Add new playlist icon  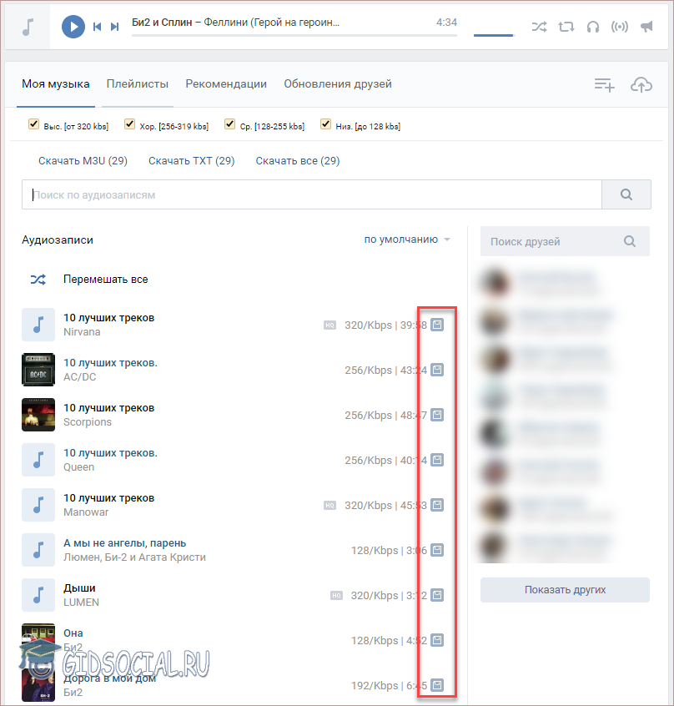[604, 84]
